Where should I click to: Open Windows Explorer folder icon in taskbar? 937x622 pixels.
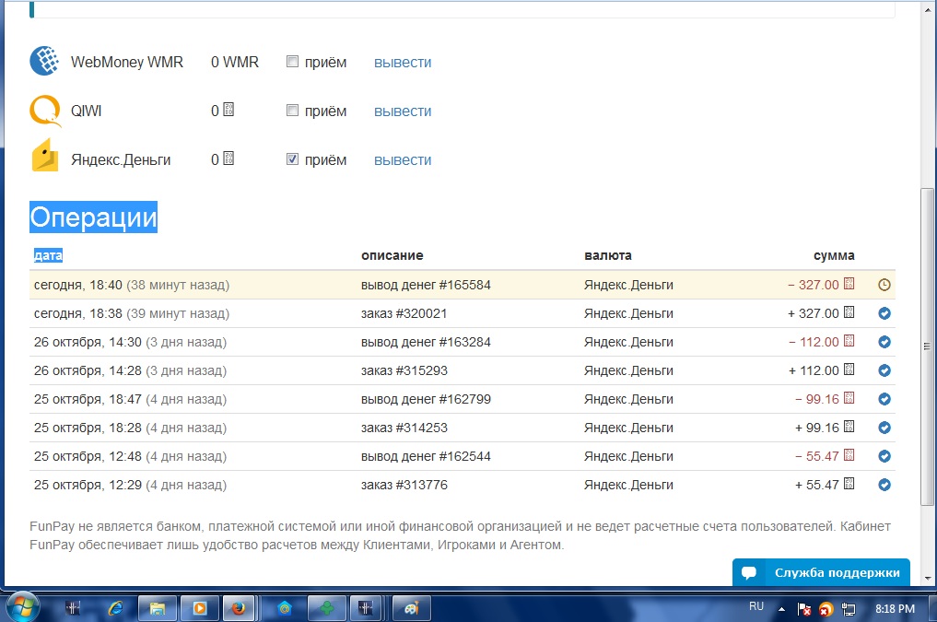tap(158, 608)
